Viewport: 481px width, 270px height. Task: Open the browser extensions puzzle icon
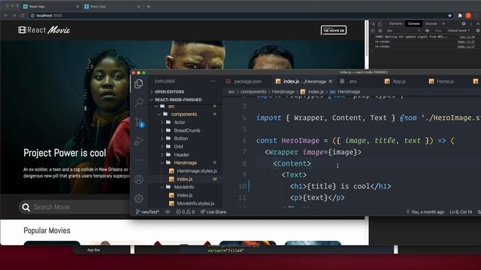[x=460, y=15]
